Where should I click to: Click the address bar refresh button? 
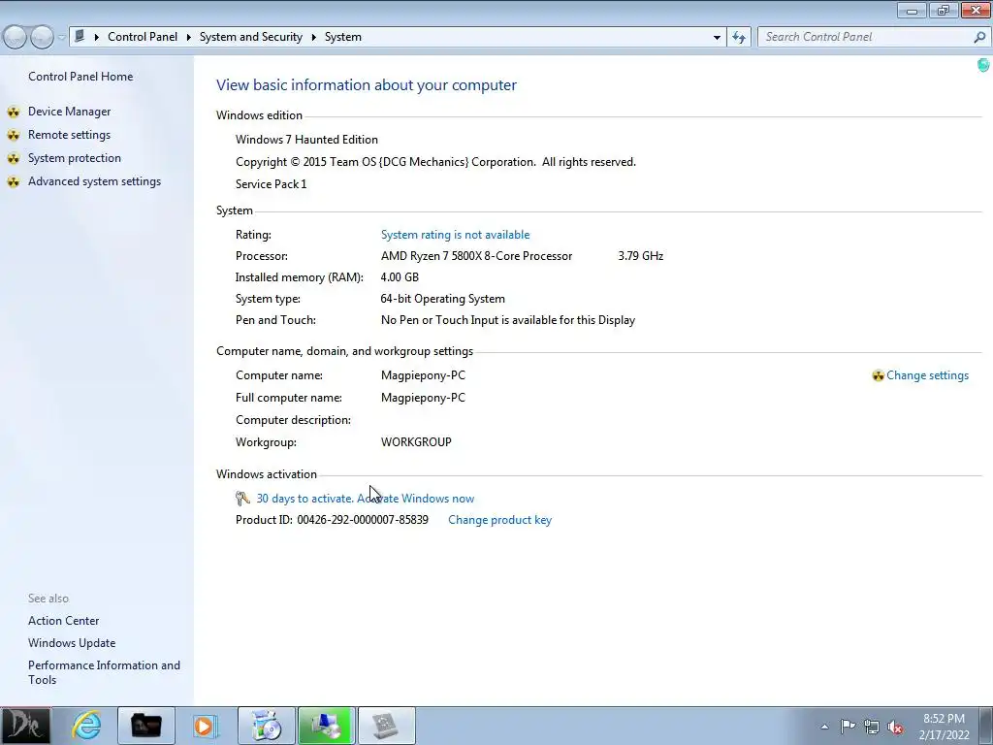739,37
